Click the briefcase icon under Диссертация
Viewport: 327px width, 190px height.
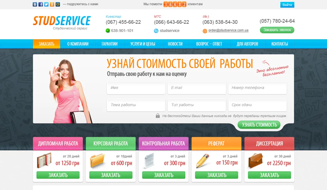(256, 161)
